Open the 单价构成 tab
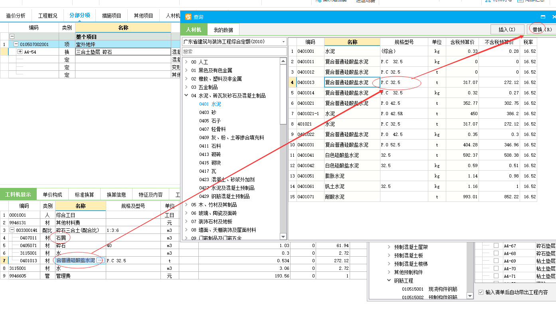The width and height of the screenshot is (556, 319). click(x=52, y=195)
